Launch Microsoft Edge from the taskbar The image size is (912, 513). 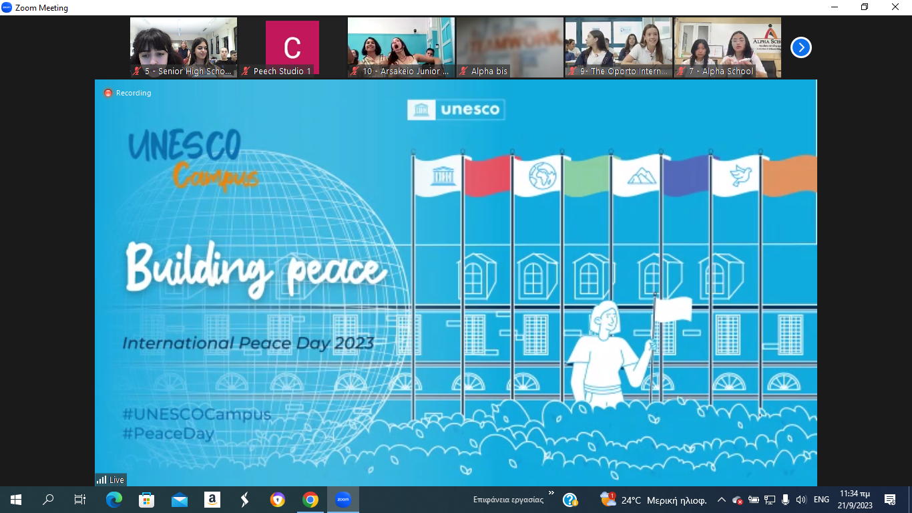coord(114,500)
